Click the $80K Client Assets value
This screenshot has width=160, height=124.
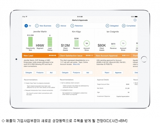click(102, 45)
